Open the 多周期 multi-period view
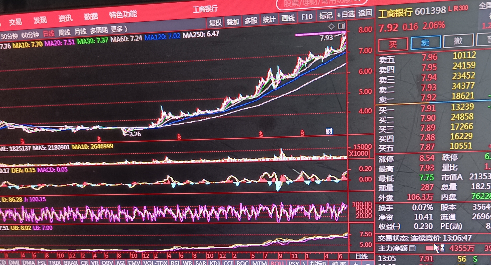Image resolution: width=491 pixels, height=265 pixels. [99, 31]
